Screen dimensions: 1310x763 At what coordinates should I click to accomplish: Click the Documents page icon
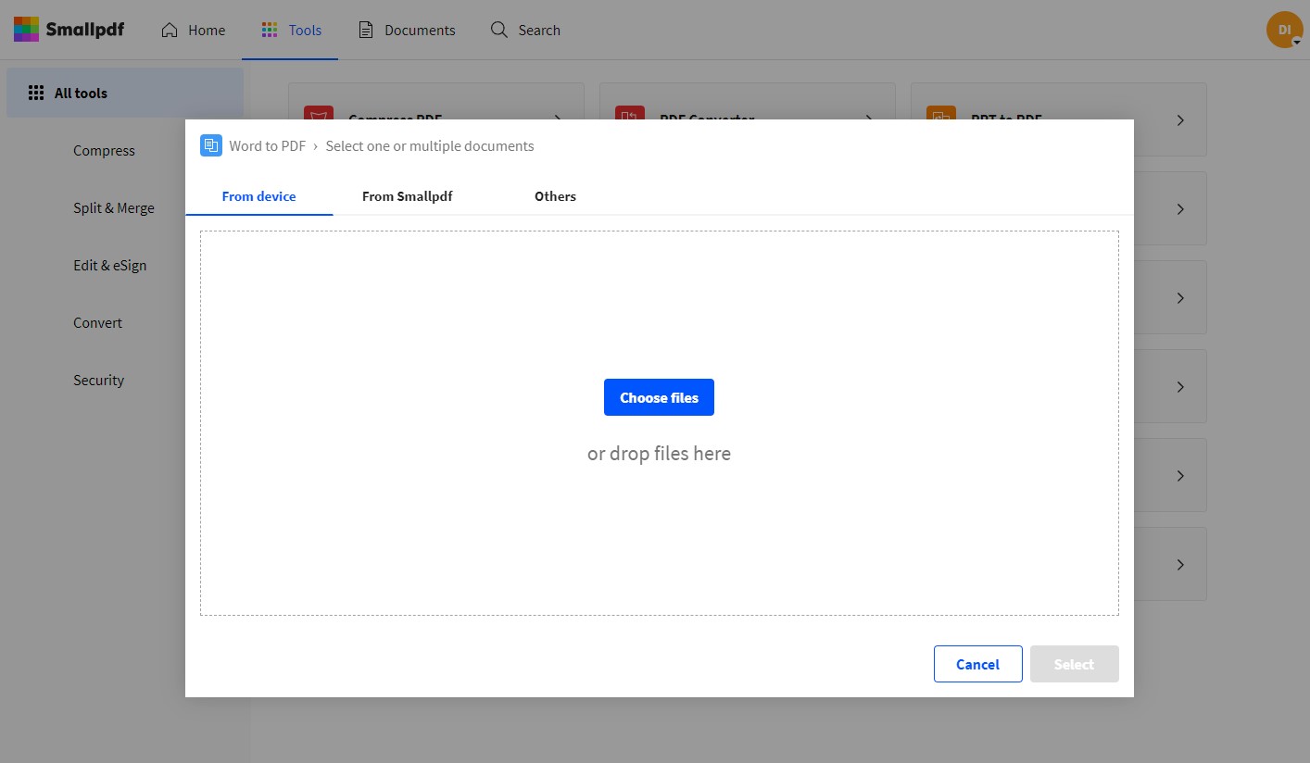[x=366, y=30]
